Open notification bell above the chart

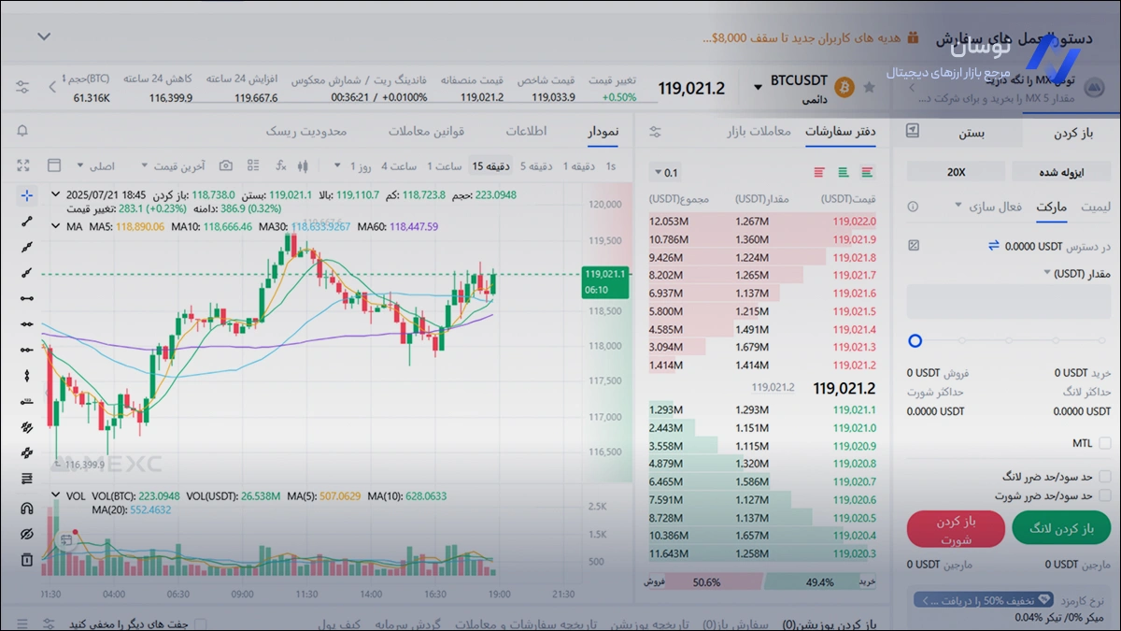(x=22, y=131)
